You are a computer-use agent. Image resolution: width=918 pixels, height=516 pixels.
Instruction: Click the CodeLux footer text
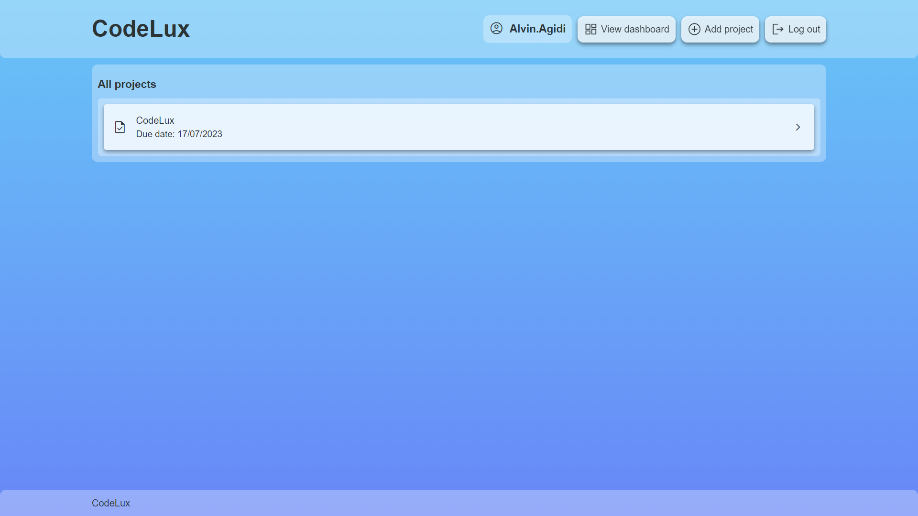110,503
